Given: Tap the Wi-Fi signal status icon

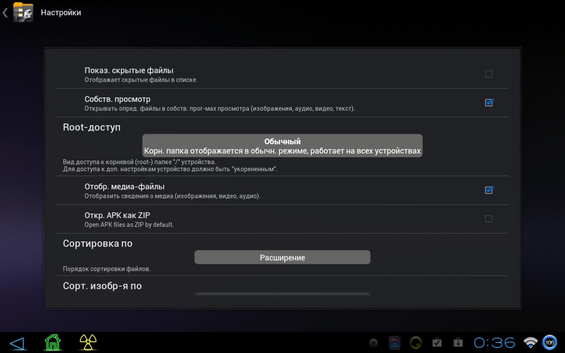Looking at the screenshot, I should click(x=530, y=342).
